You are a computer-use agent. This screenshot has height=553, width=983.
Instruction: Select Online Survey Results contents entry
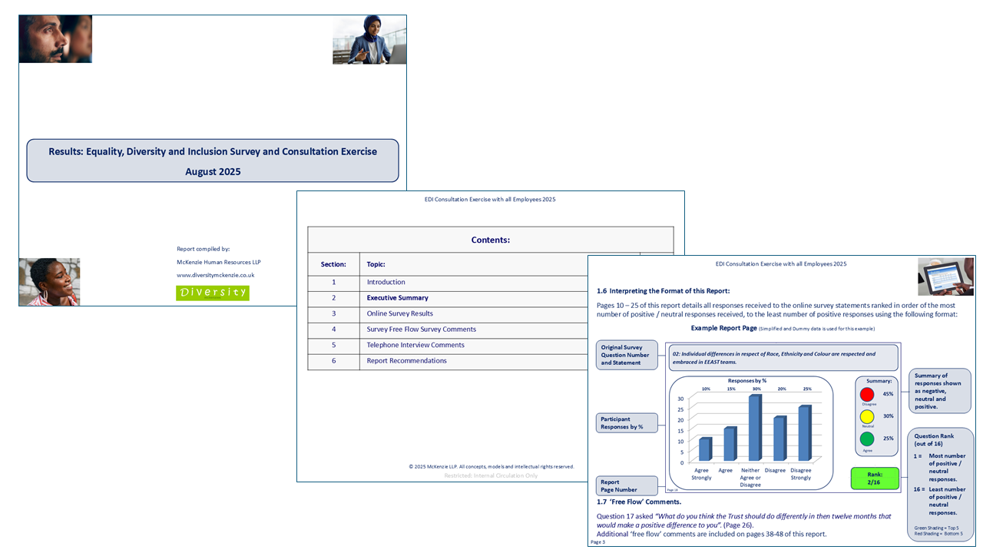coord(399,313)
